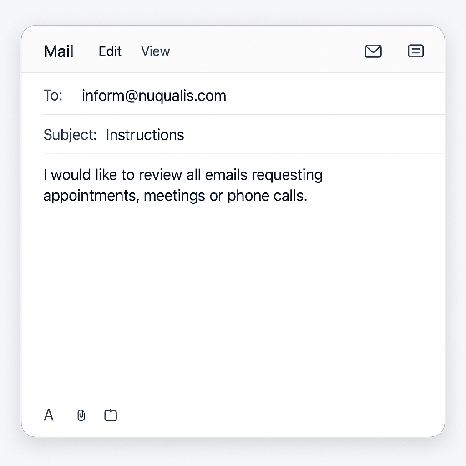Click the folder icon next to the paperclip
The image size is (466, 466).
(111, 415)
